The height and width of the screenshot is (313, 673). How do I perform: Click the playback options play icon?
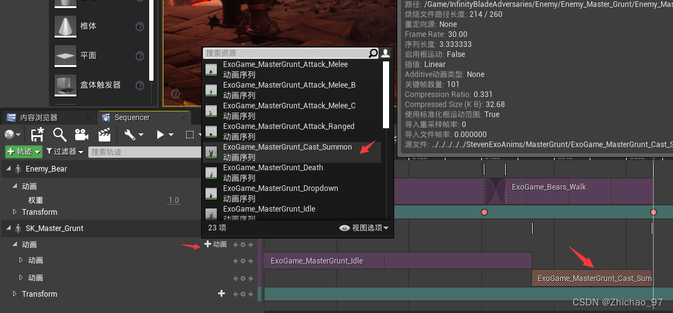(x=160, y=135)
